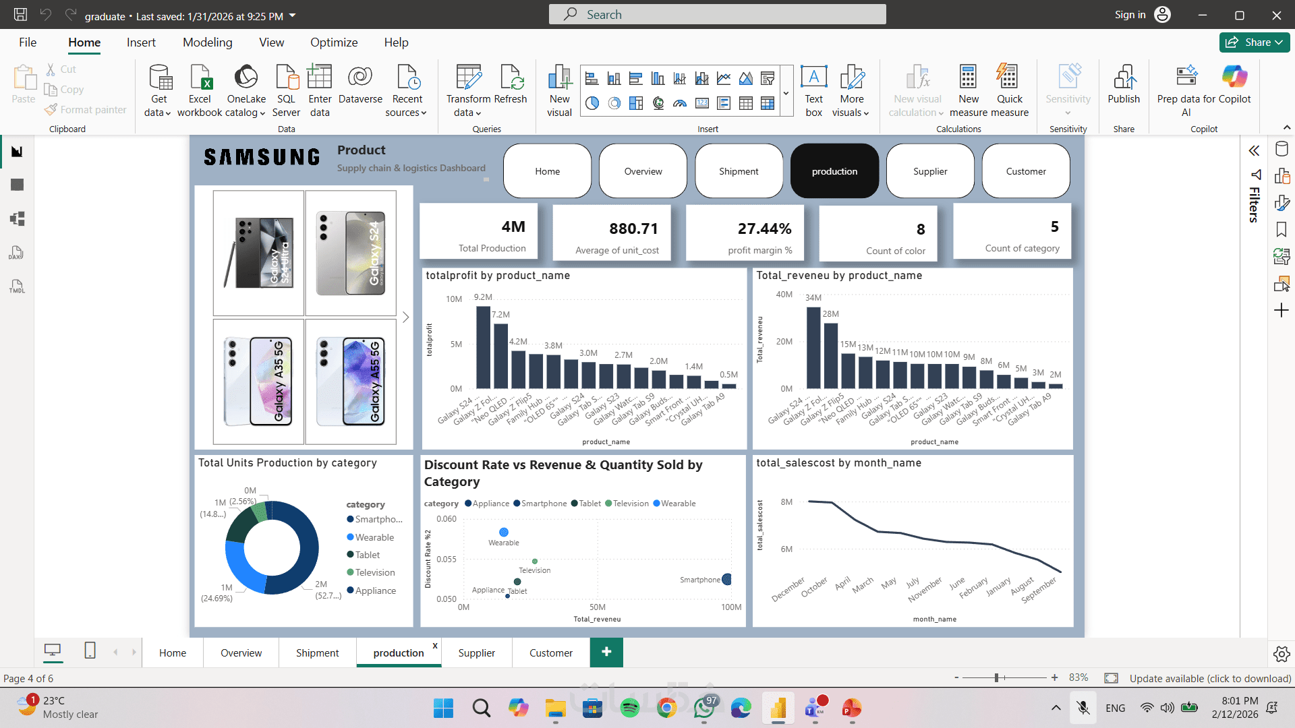Switch to the Supplier page tab
The height and width of the screenshot is (728, 1295).
(476, 653)
